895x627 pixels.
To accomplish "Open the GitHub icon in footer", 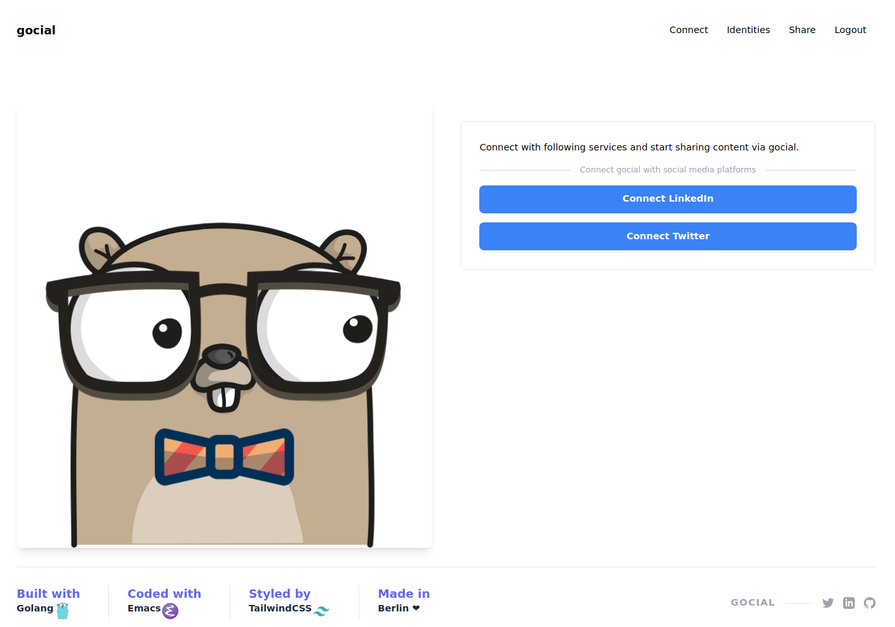I will pos(870,603).
